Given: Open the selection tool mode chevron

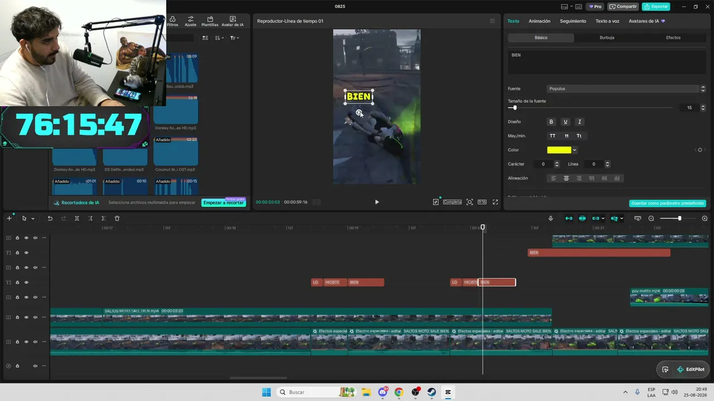Looking at the screenshot, I should coord(33,218).
